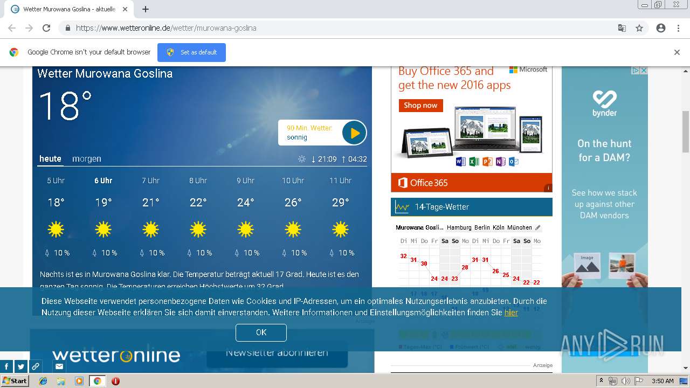The height and width of the screenshot is (388, 690).
Task: Click Shop now in Office 365 ad
Action: (x=420, y=106)
